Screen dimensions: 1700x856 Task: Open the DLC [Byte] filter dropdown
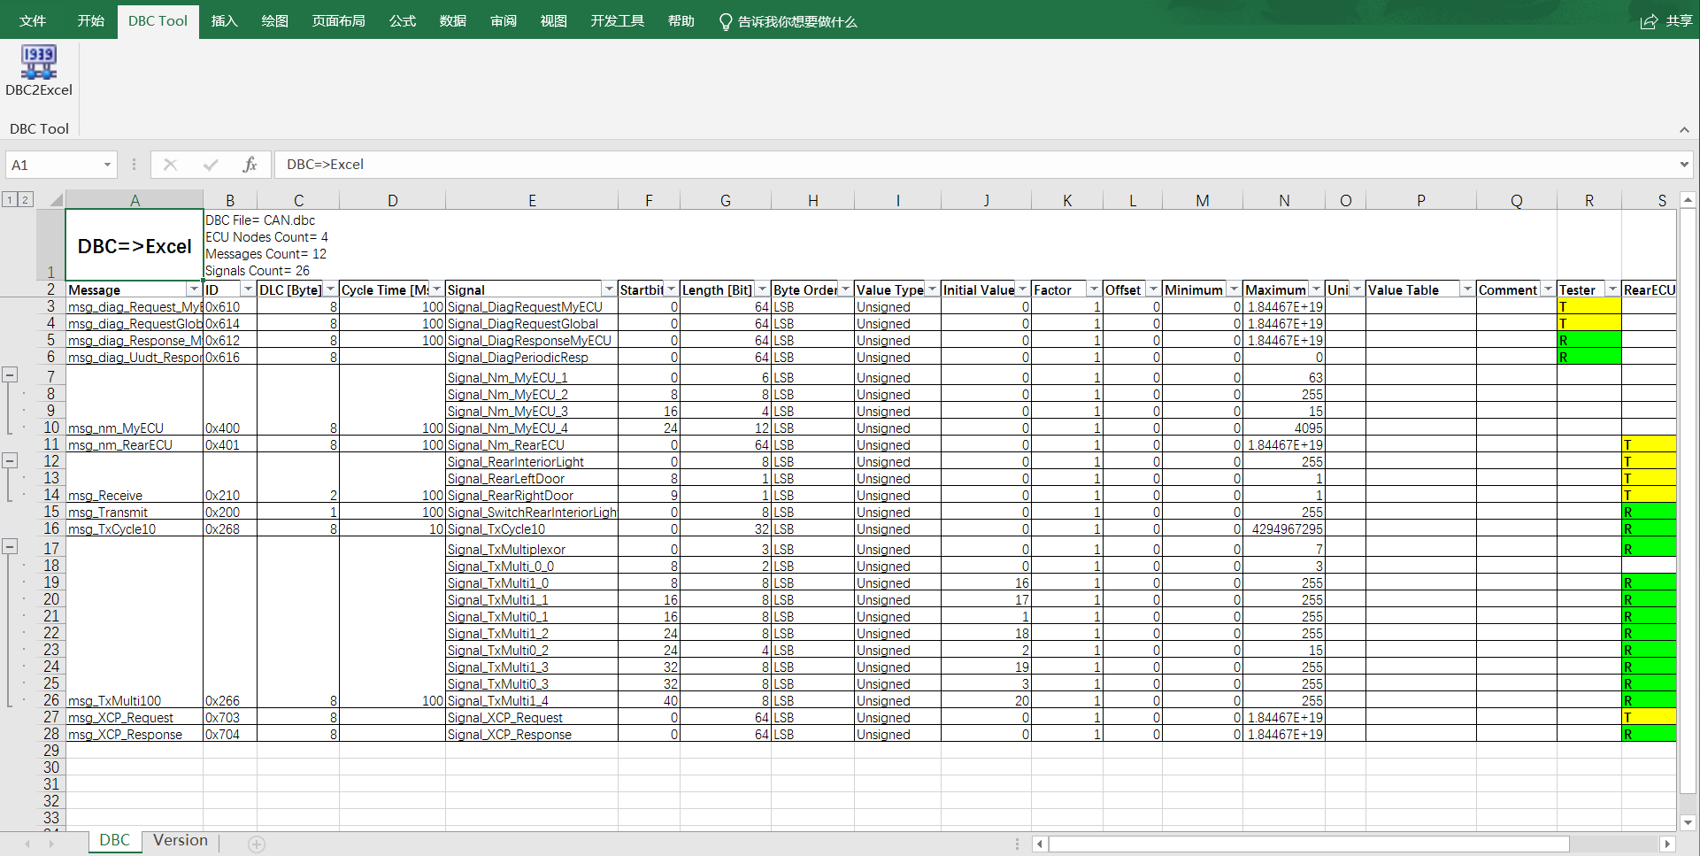pyautogui.click(x=330, y=289)
